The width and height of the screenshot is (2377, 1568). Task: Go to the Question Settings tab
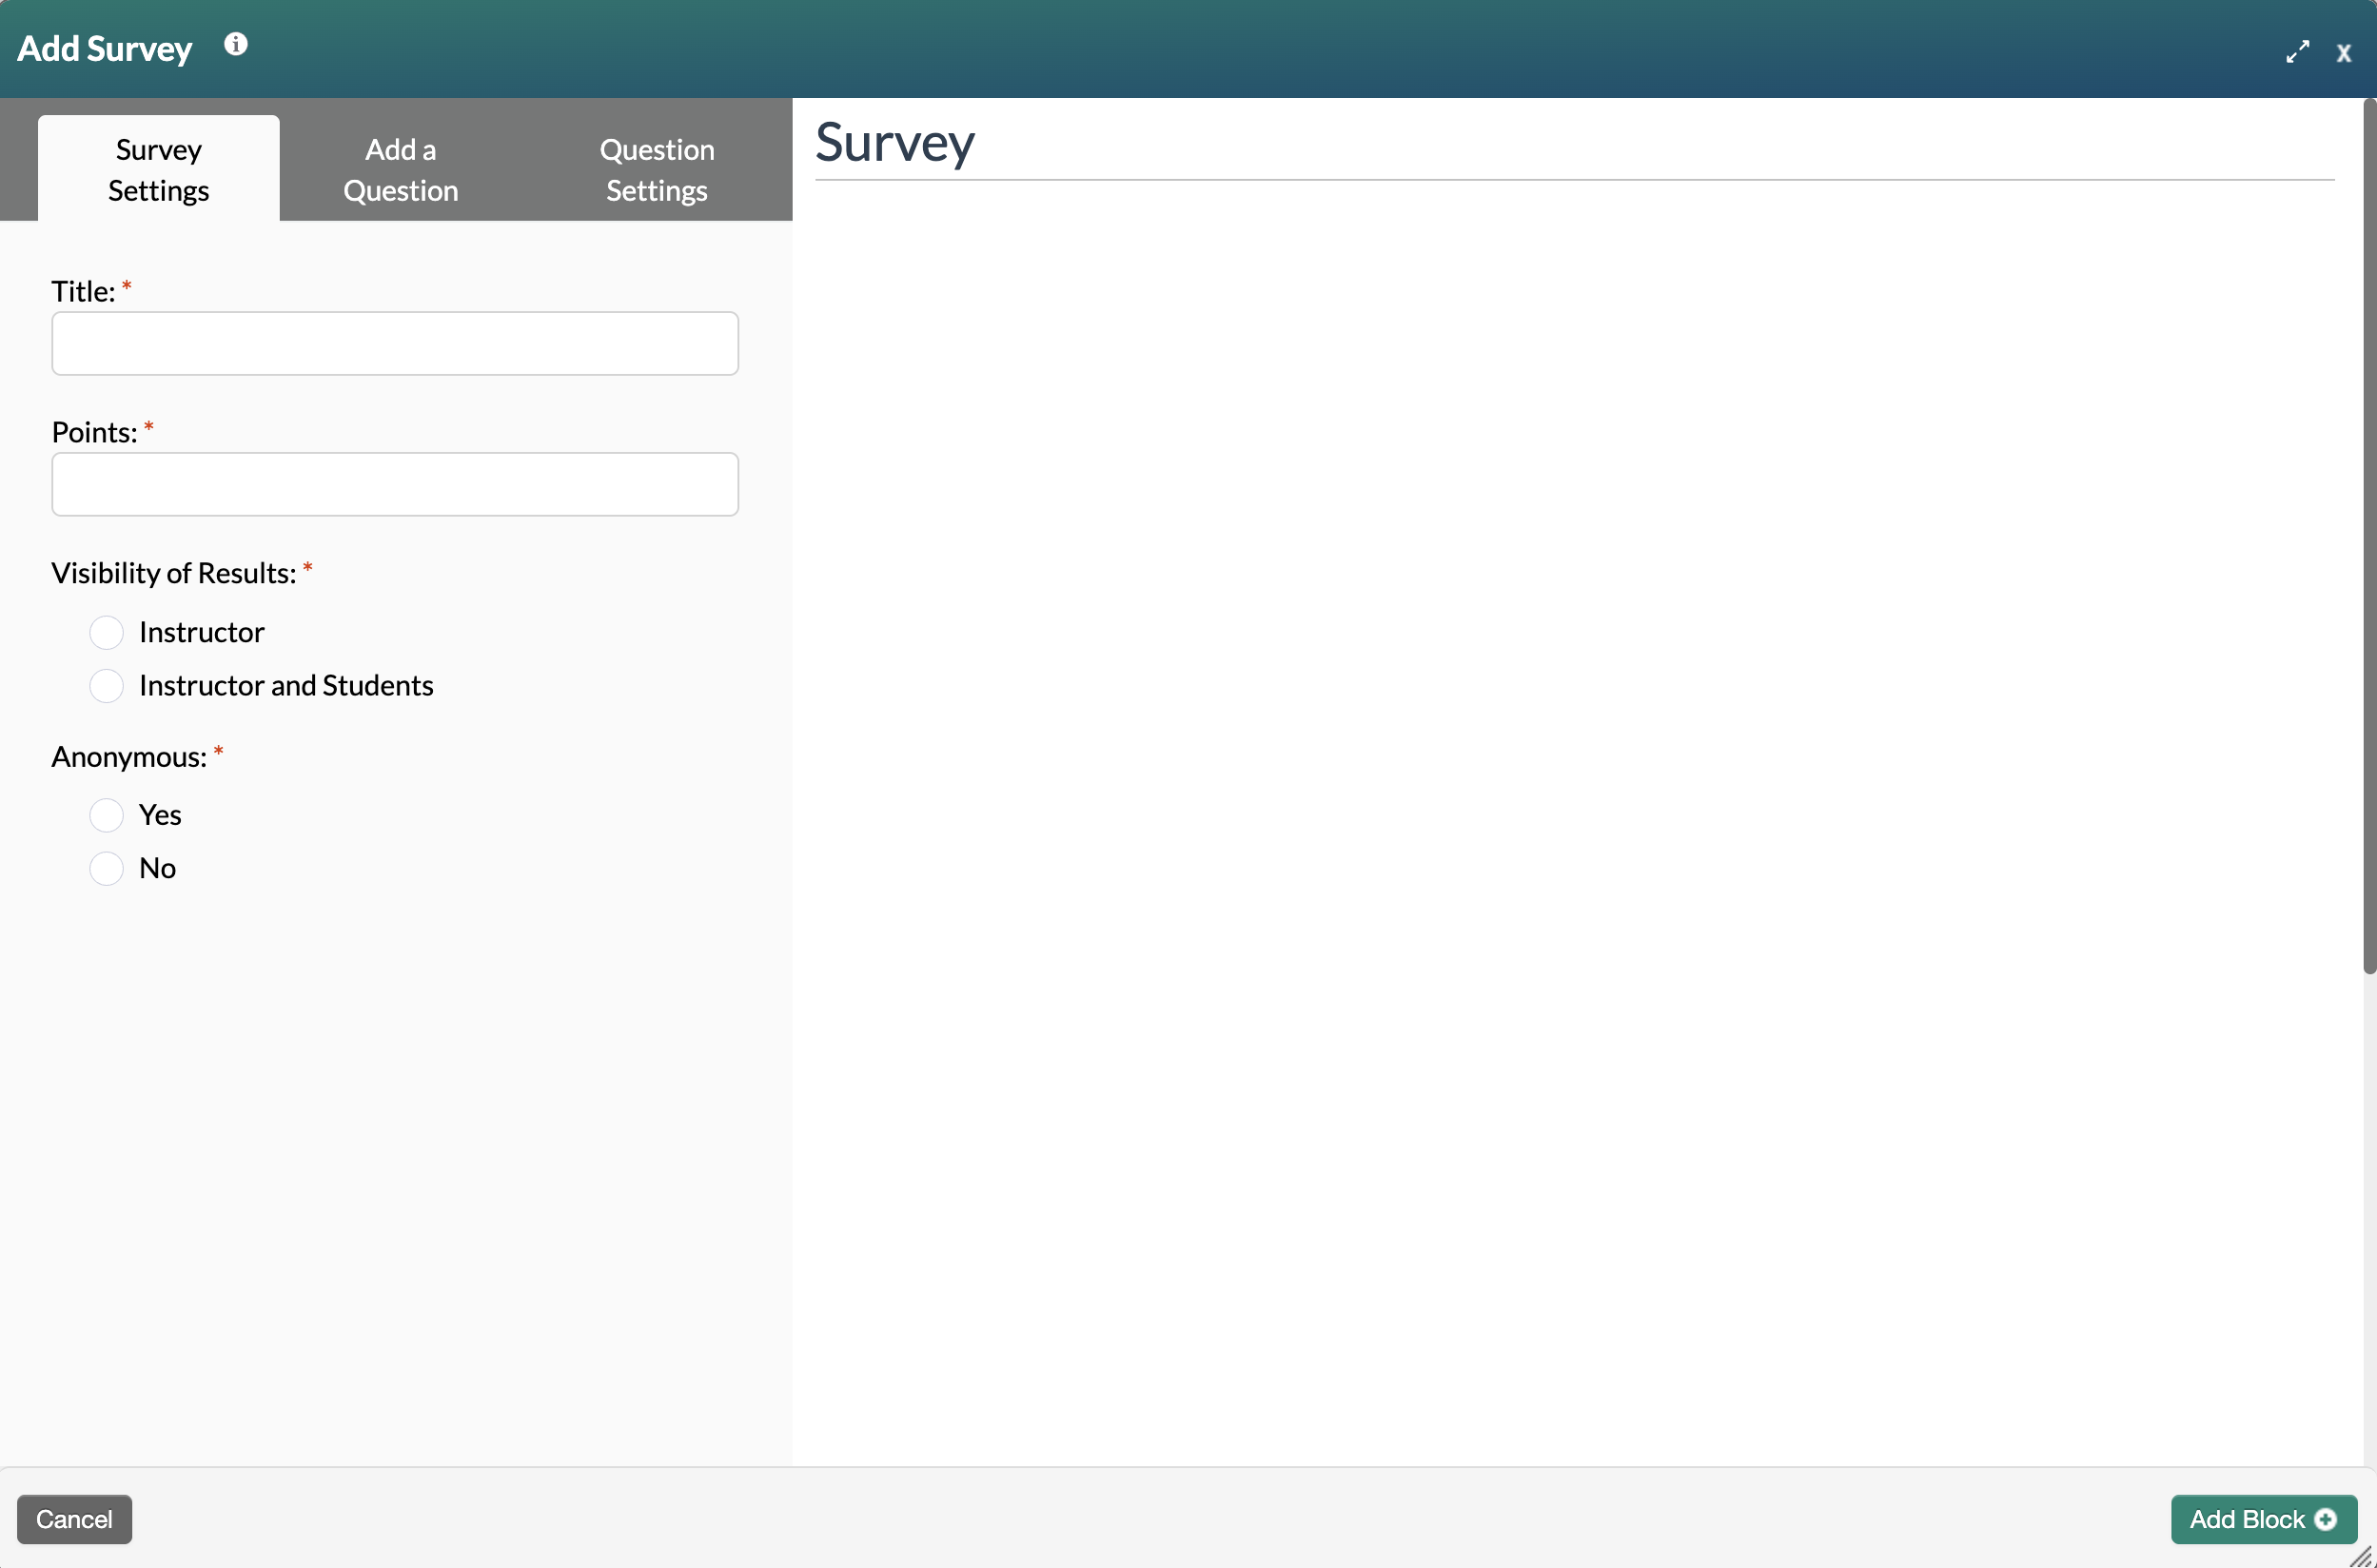657,169
